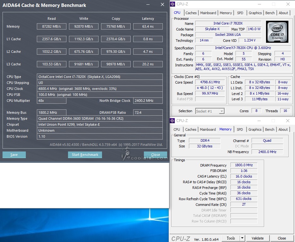Screen dimensions: 295x242
Task: Open SPD tab in lower CPU-Z window
Action: point(240,129)
